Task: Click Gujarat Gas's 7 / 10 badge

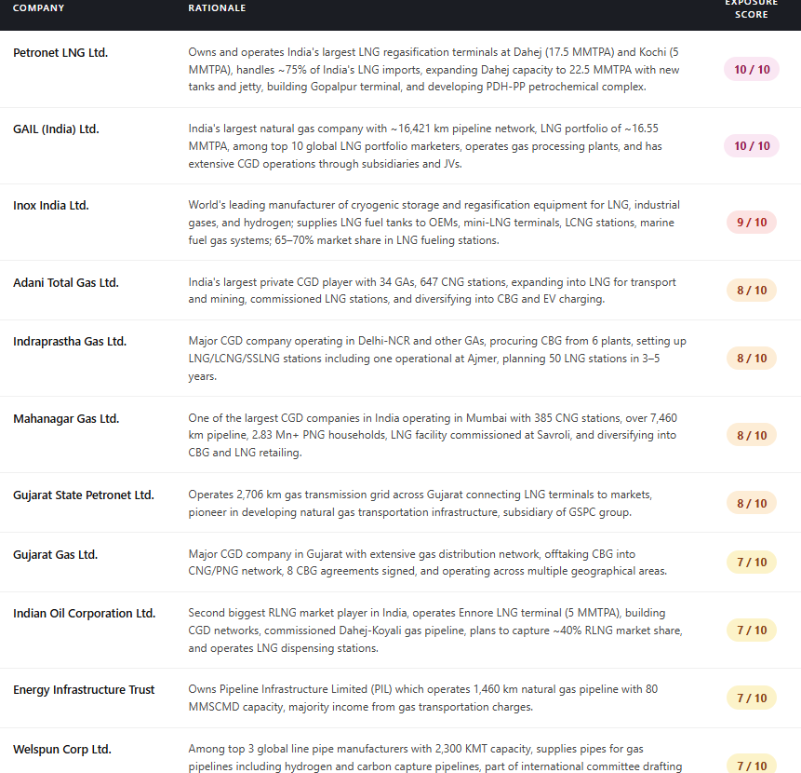Action: (752, 563)
